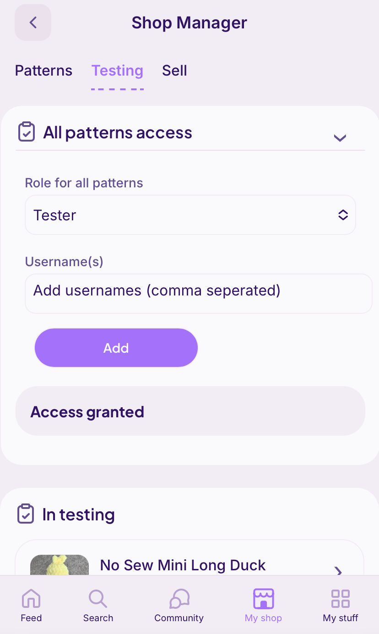Image resolution: width=379 pixels, height=634 pixels.
Task: Open the duck pattern thumbnail
Action: click(60, 565)
